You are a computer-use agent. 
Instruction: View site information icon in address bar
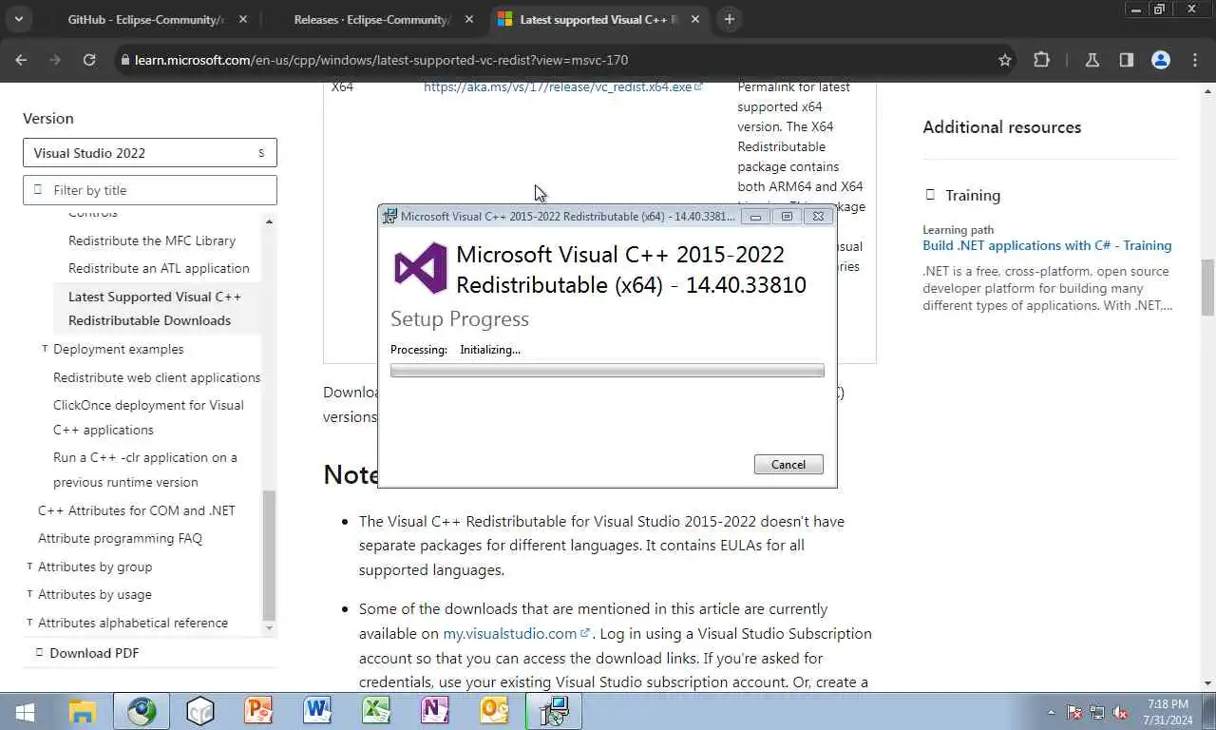point(124,60)
